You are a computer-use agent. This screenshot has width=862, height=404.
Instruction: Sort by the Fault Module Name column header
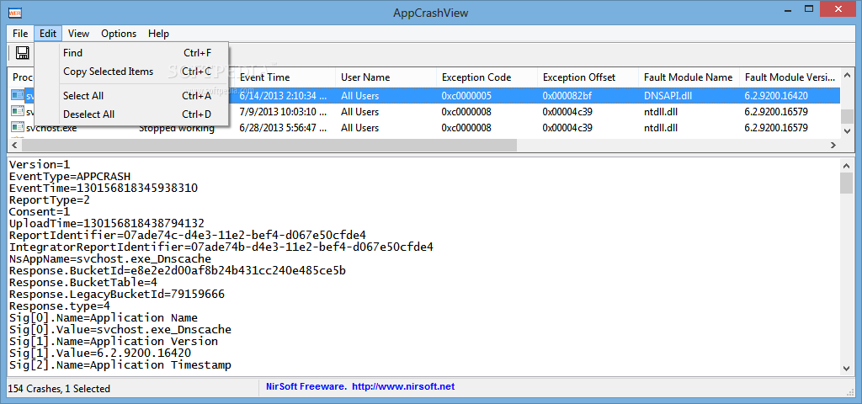pyautogui.click(x=689, y=77)
